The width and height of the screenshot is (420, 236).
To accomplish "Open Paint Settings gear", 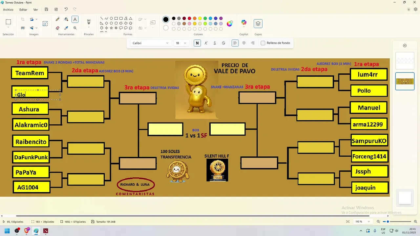I will pos(415,10).
